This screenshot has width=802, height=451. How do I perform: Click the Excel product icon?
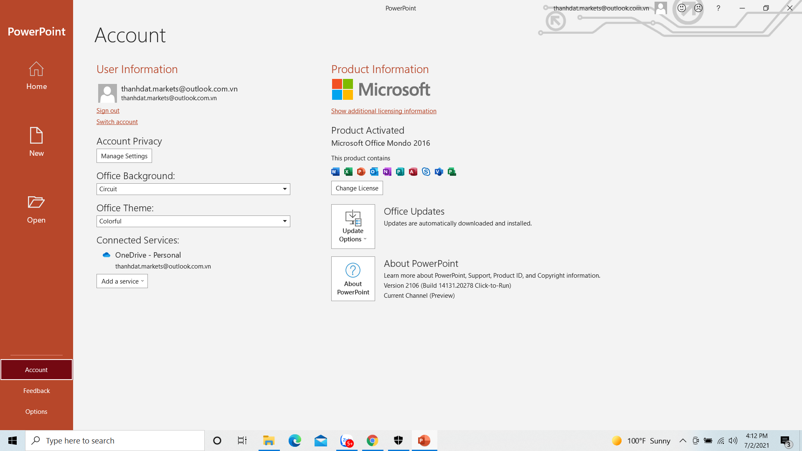click(348, 172)
